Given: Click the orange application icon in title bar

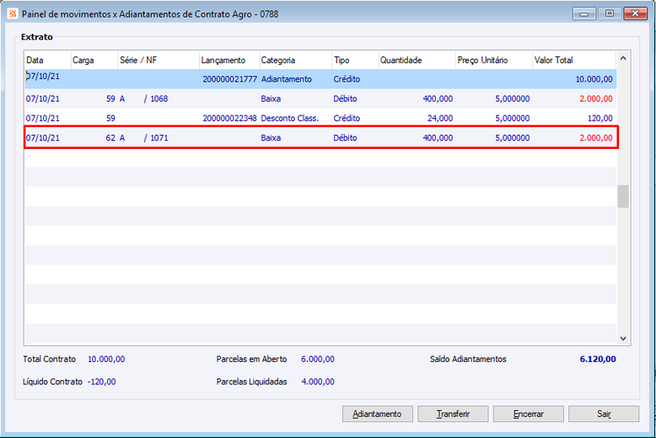Looking at the screenshot, I should pyautogui.click(x=12, y=14).
